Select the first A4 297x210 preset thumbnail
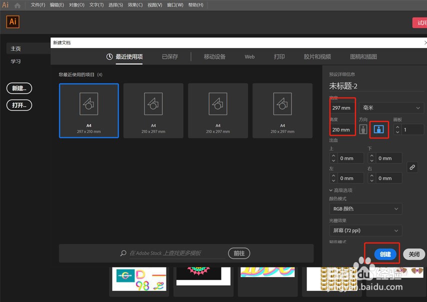This screenshot has width=427, height=302. 88,110
